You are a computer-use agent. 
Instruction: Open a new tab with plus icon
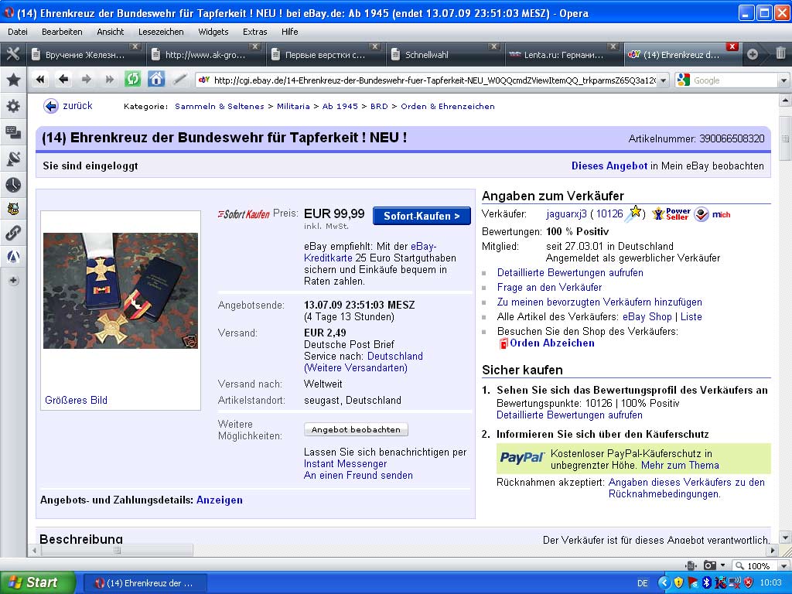pos(753,54)
